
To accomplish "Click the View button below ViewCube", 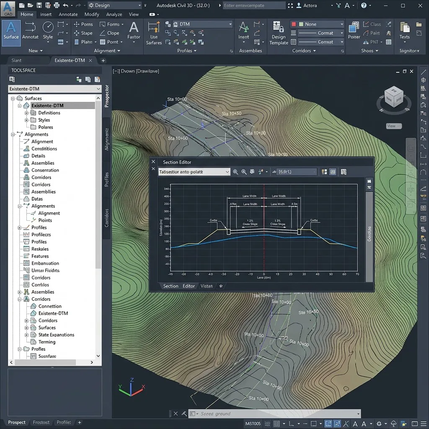I will click(x=394, y=126).
